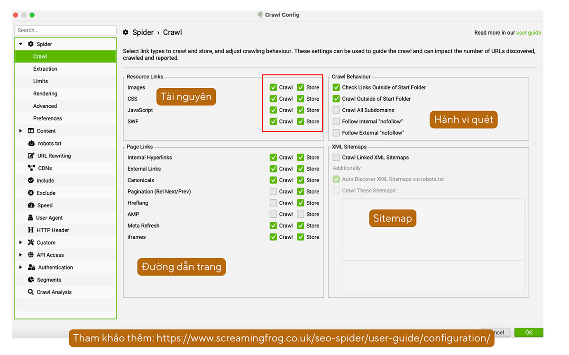This screenshot has width=569, height=355.
Task: Click the Segments pie chart icon
Action: tap(31, 280)
